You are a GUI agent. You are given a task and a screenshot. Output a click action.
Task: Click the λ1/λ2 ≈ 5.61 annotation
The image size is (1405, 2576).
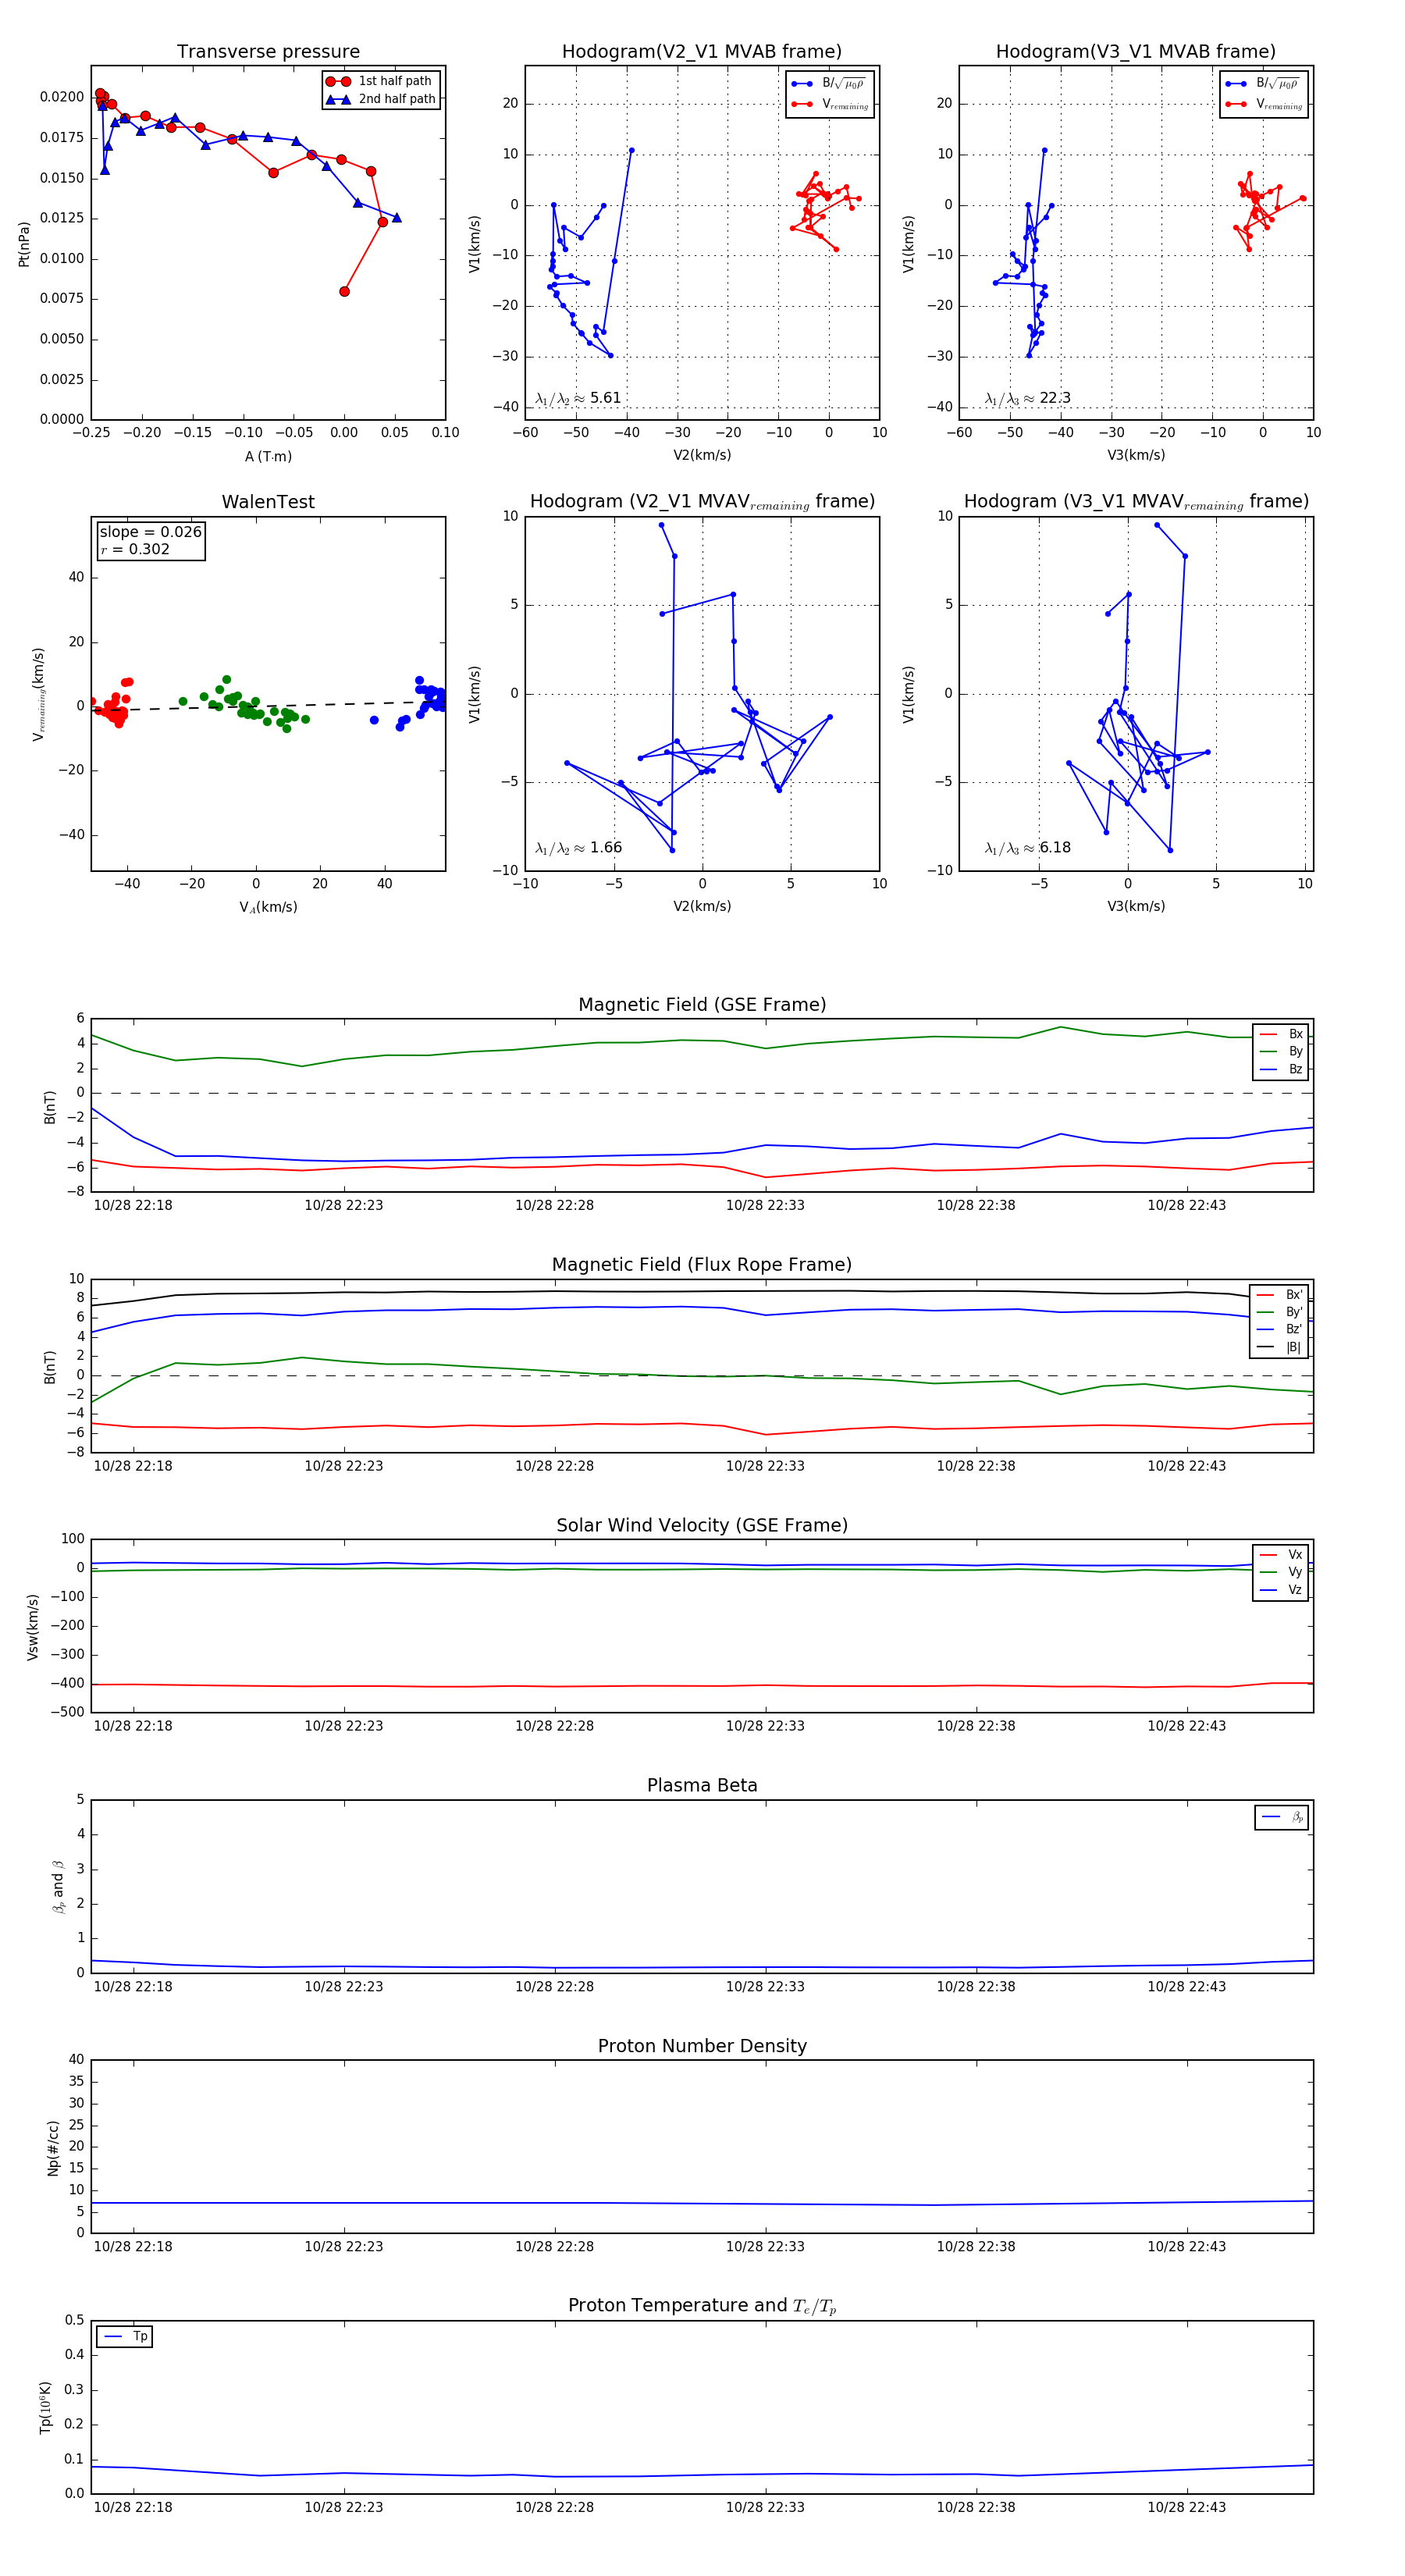[x=578, y=398]
